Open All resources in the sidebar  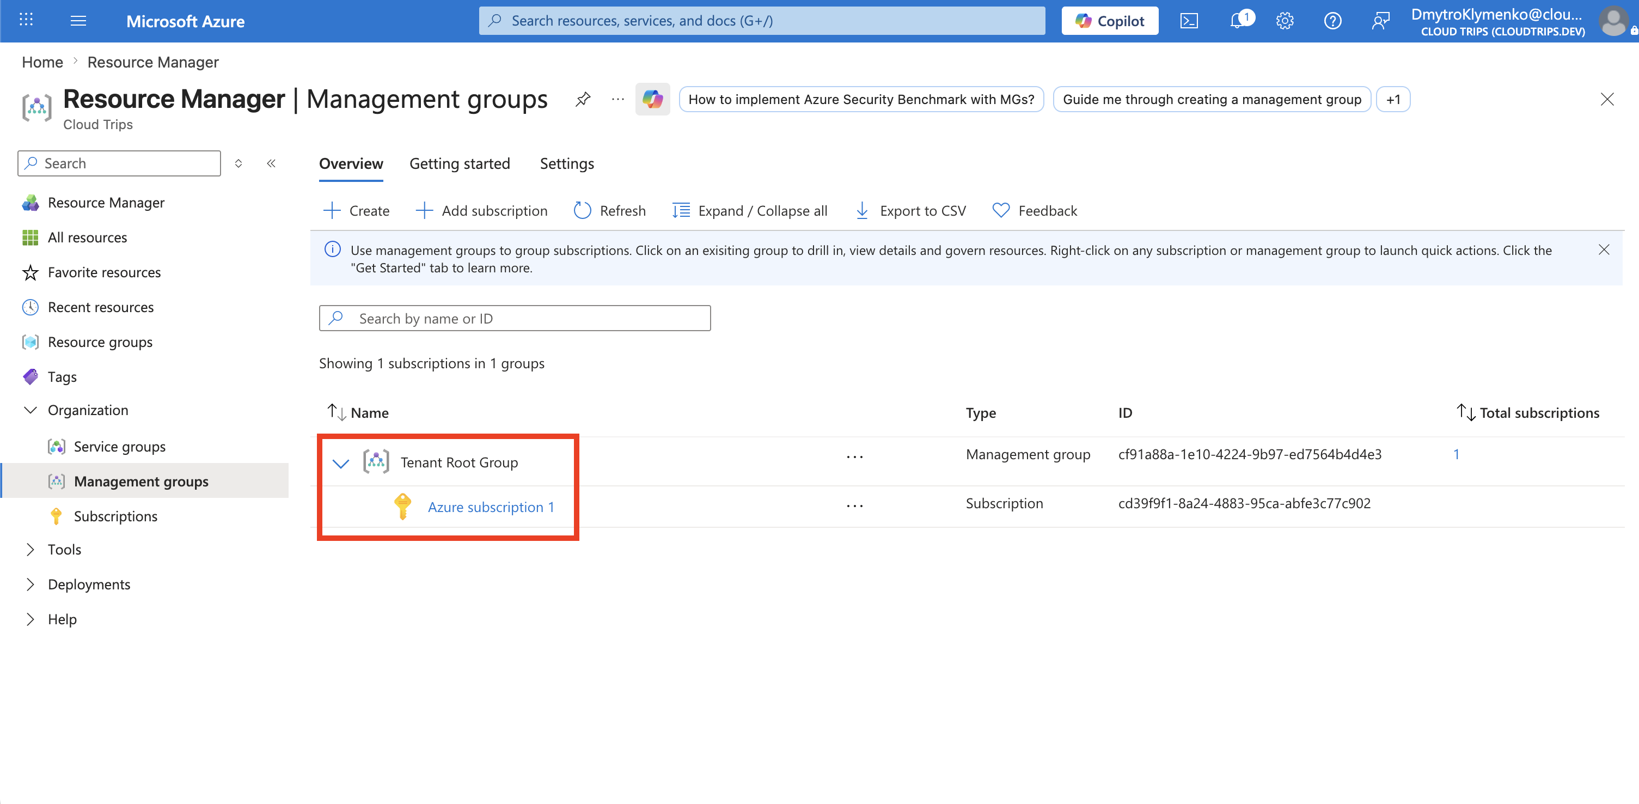[x=87, y=237]
